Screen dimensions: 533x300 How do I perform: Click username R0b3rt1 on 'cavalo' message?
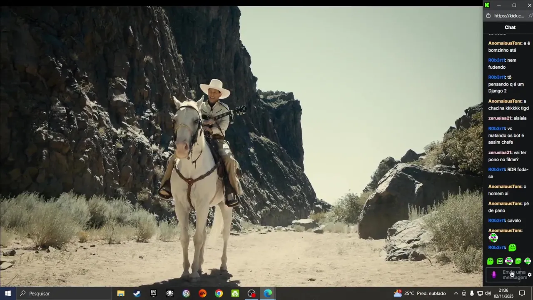pos(496,220)
